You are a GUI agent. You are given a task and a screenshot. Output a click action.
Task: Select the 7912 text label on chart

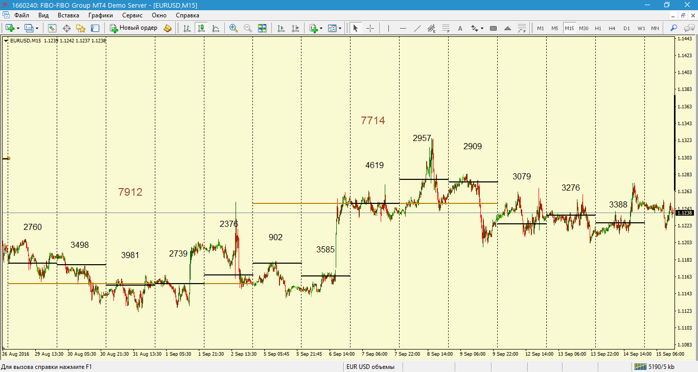tap(130, 192)
